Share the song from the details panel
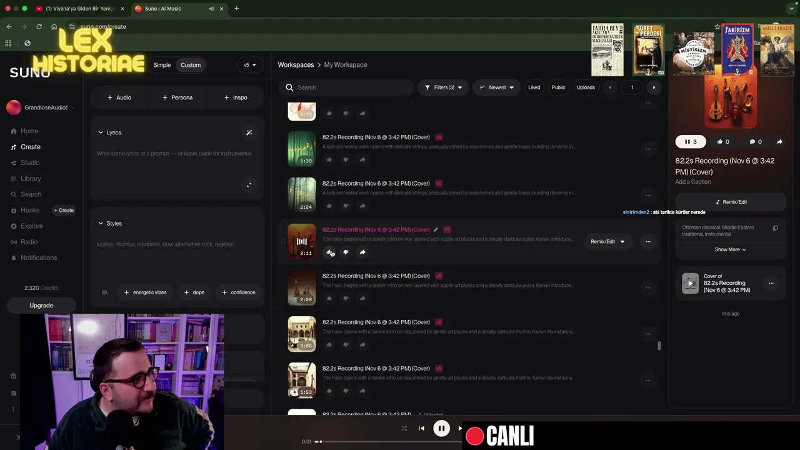This screenshot has height=450, width=800. tap(779, 142)
